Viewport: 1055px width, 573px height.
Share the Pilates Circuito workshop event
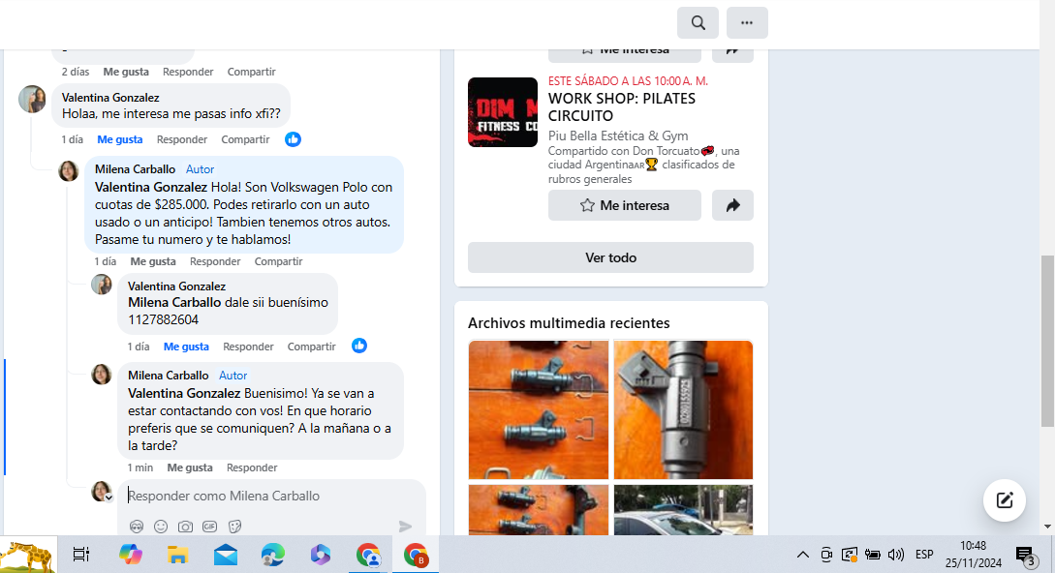pyautogui.click(x=732, y=205)
